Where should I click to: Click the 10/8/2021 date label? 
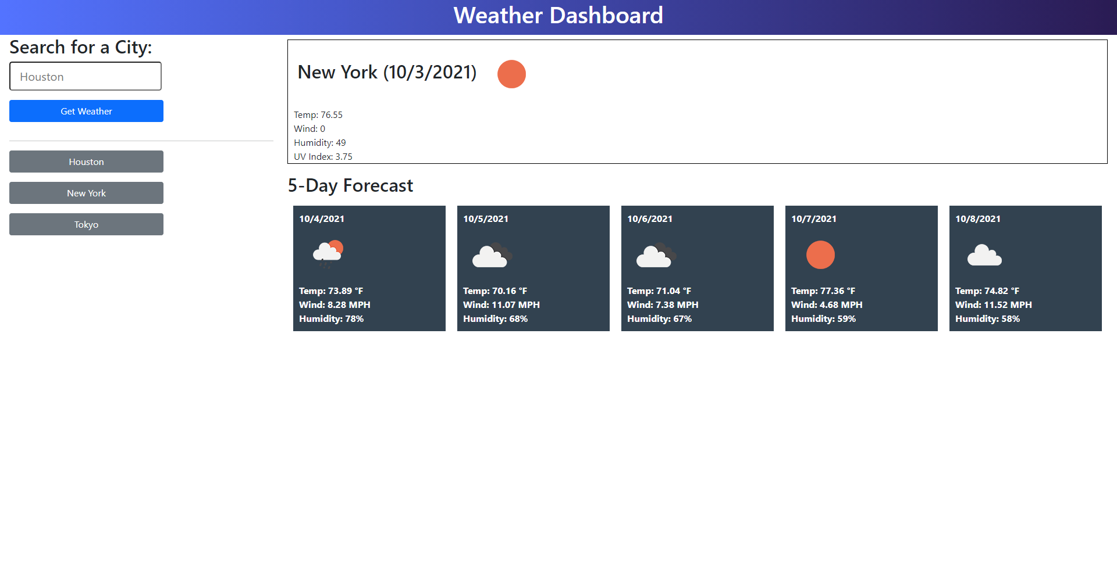tap(978, 219)
